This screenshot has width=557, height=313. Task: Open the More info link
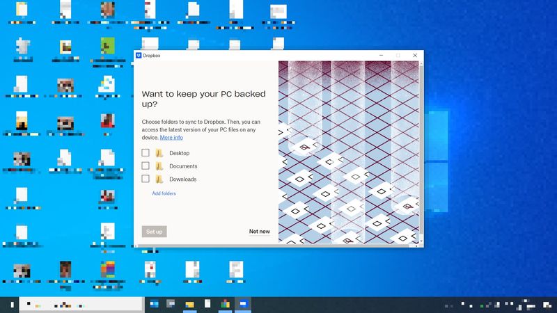171,137
